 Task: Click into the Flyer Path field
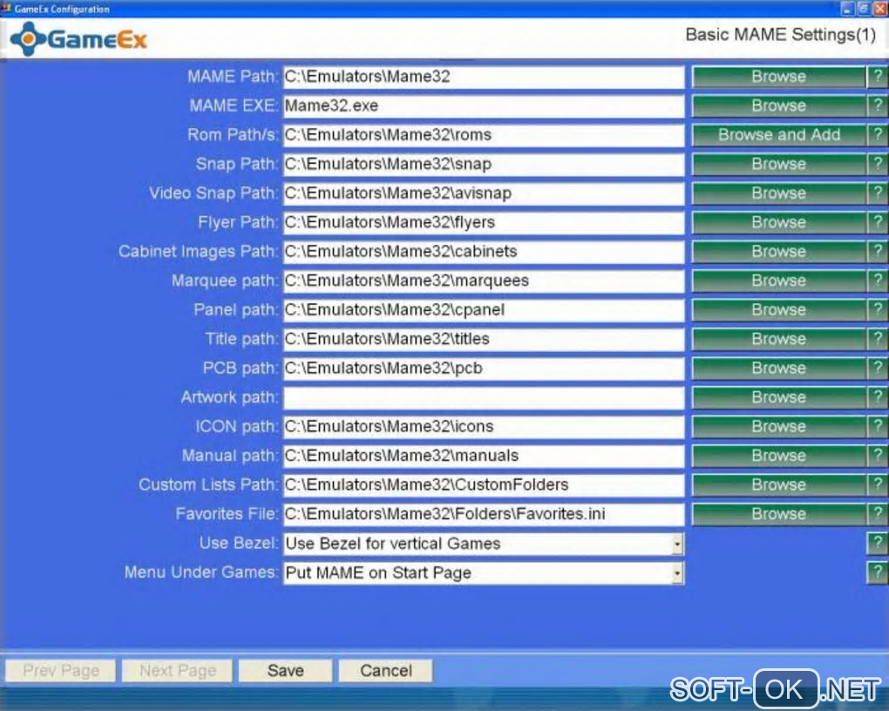point(484,222)
